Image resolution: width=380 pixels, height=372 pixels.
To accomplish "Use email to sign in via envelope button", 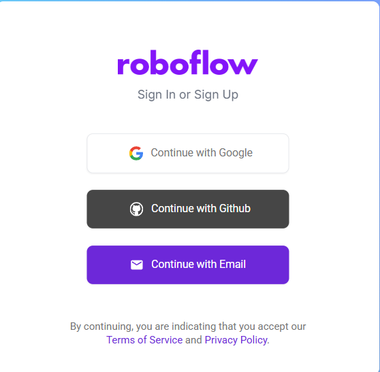I will [x=188, y=265].
